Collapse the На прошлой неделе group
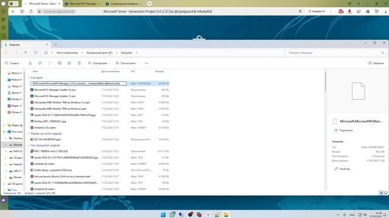This screenshot has height=218, width=389. pos(29,145)
